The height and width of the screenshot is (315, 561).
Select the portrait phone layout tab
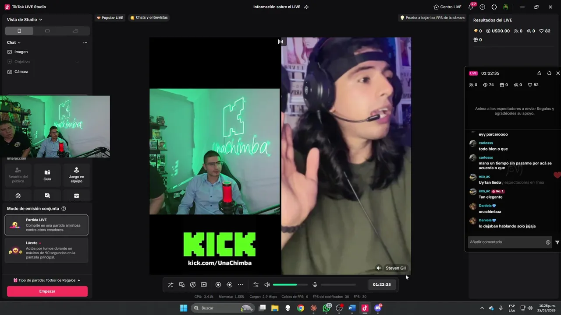point(19,31)
